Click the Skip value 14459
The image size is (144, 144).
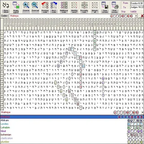133,12
